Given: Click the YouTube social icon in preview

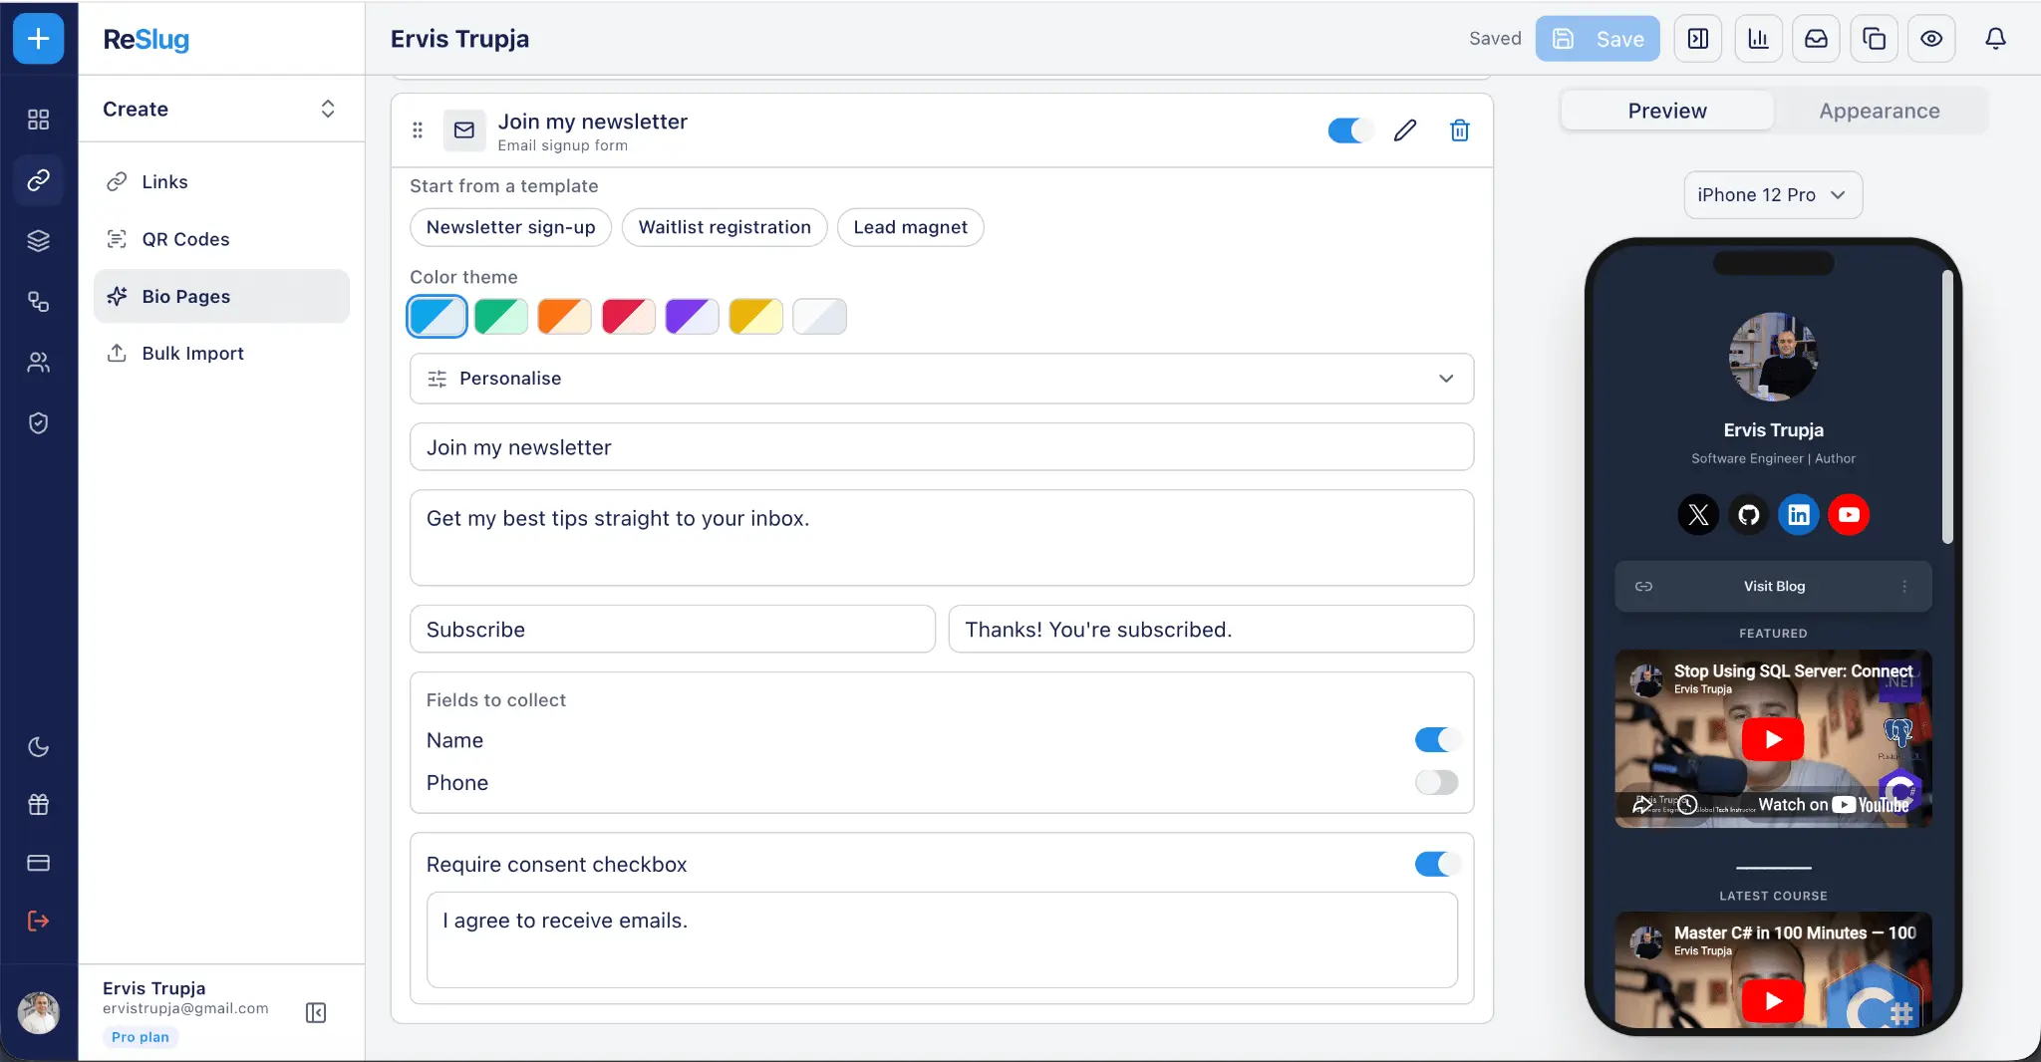Looking at the screenshot, I should pos(1849,515).
